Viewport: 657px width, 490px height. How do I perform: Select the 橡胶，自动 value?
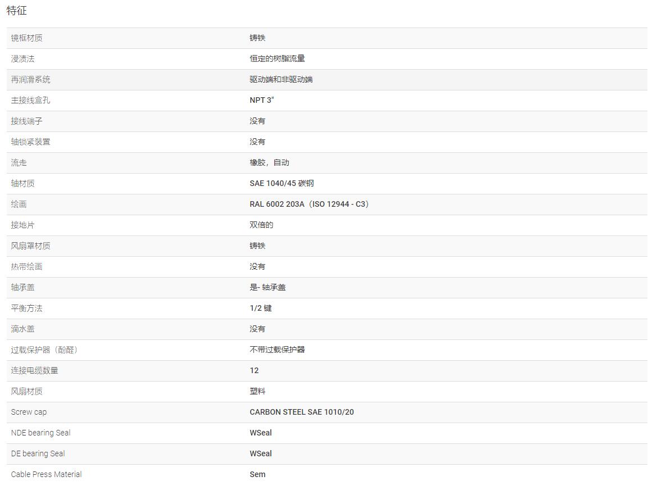269,162
